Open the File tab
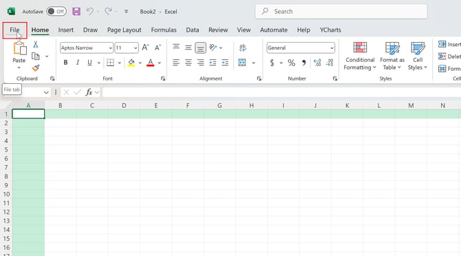Image resolution: width=461 pixels, height=256 pixels. (14, 30)
